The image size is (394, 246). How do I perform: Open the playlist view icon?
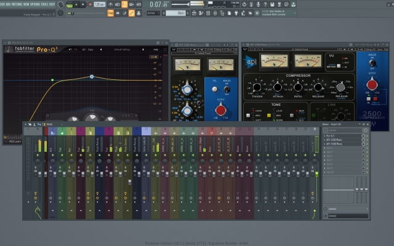pos(194,13)
